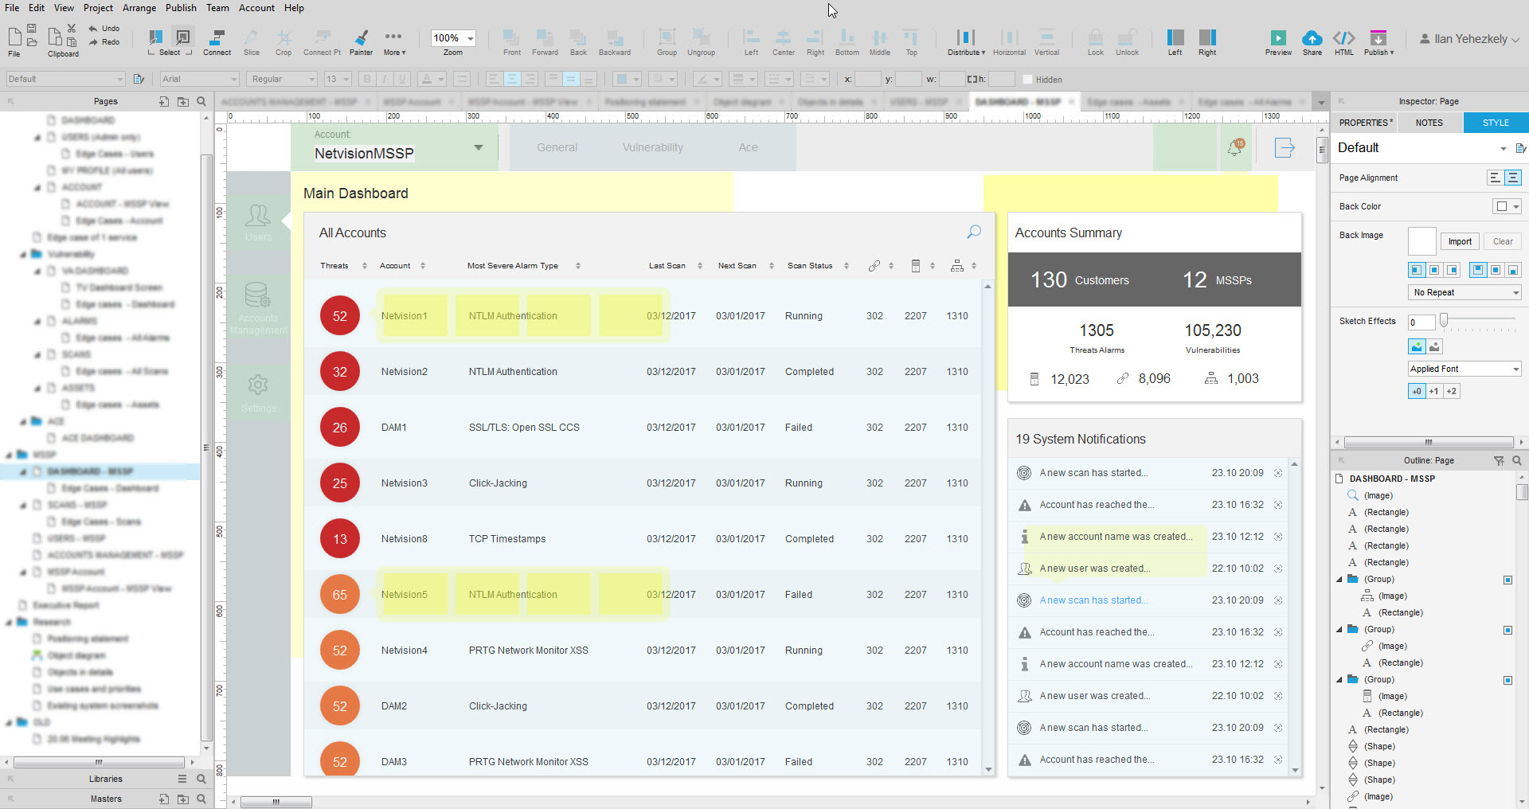The image size is (1529, 809).
Task: Click the notification bell icon on canvas
Action: click(x=1235, y=147)
